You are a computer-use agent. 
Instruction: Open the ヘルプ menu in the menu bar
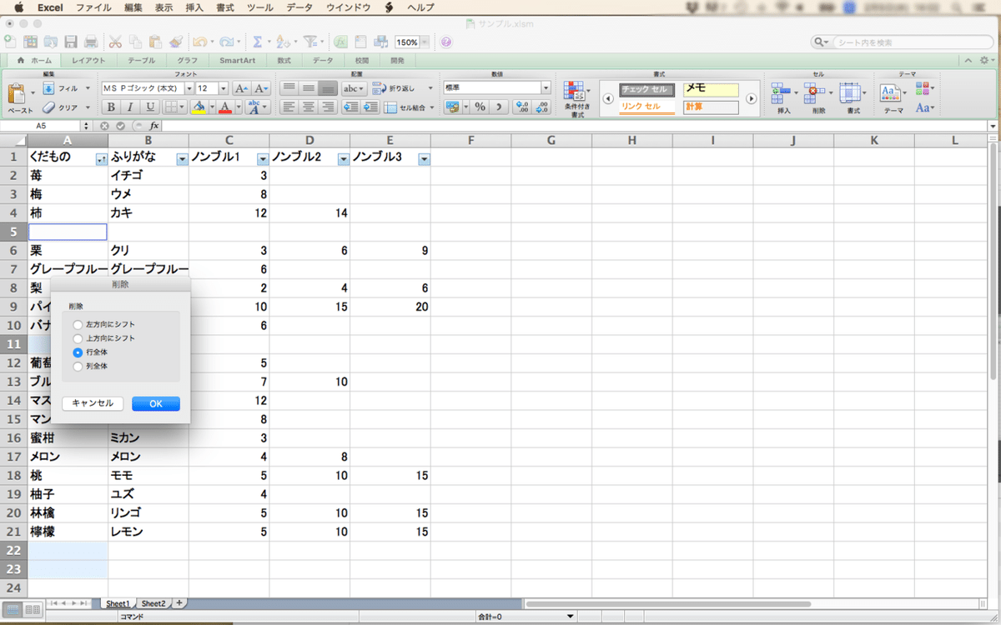(x=420, y=7)
